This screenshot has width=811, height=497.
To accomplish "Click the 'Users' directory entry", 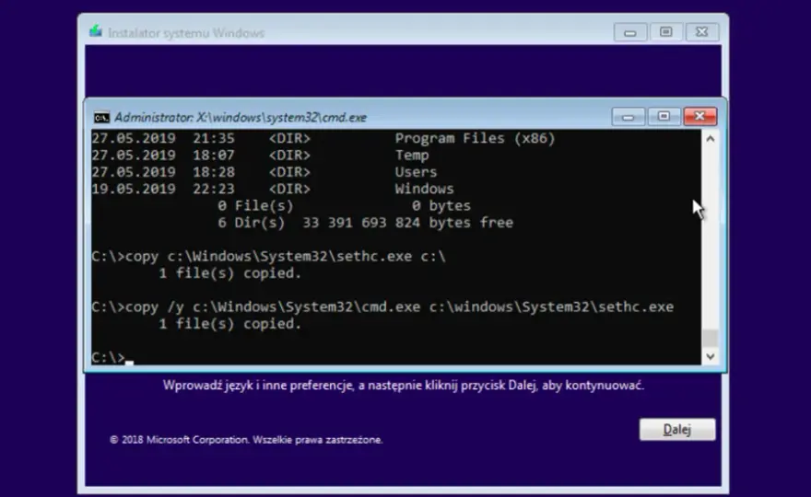I will 416,172.
